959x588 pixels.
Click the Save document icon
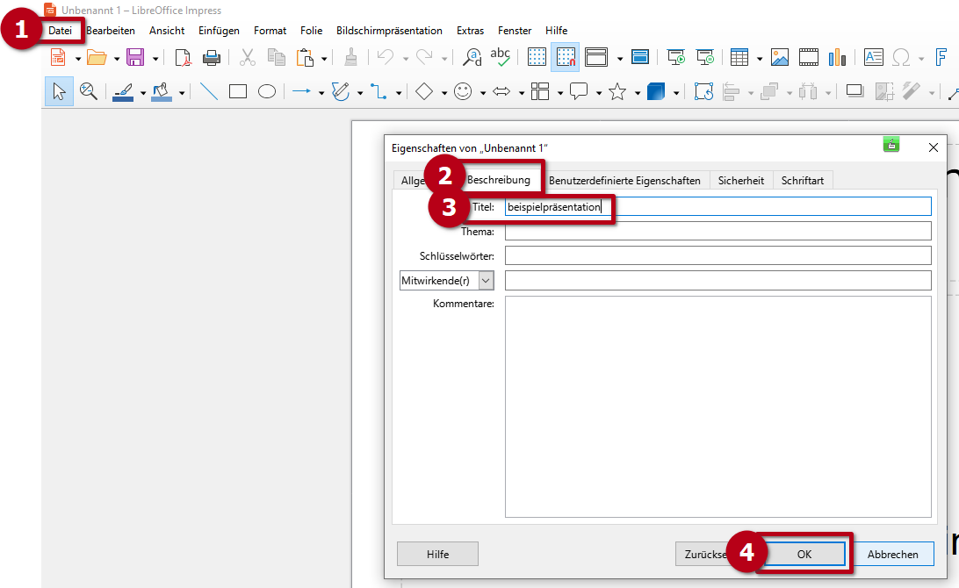click(x=135, y=58)
